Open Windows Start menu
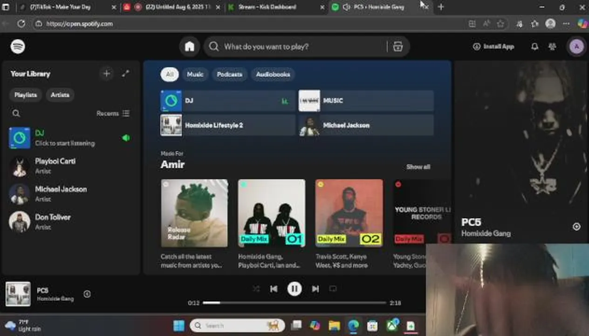 click(x=179, y=326)
